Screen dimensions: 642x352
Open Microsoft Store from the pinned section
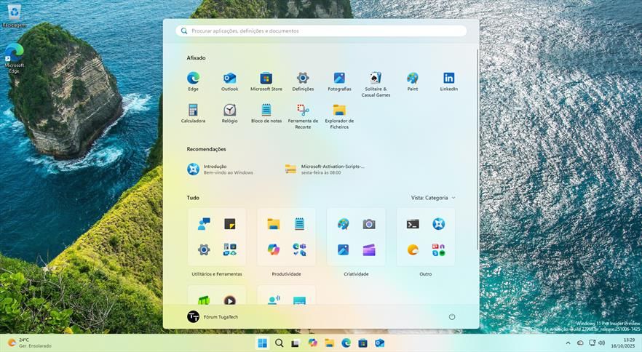coord(266,81)
